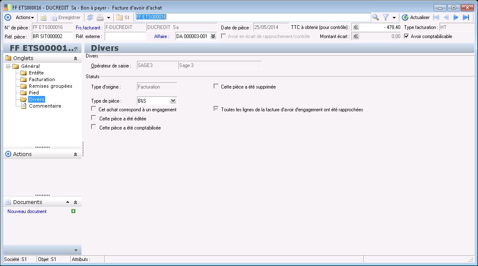Click Objet :S1 in status bar
The width and height of the screenshot is (478, 266).
(x=47, y=259)
